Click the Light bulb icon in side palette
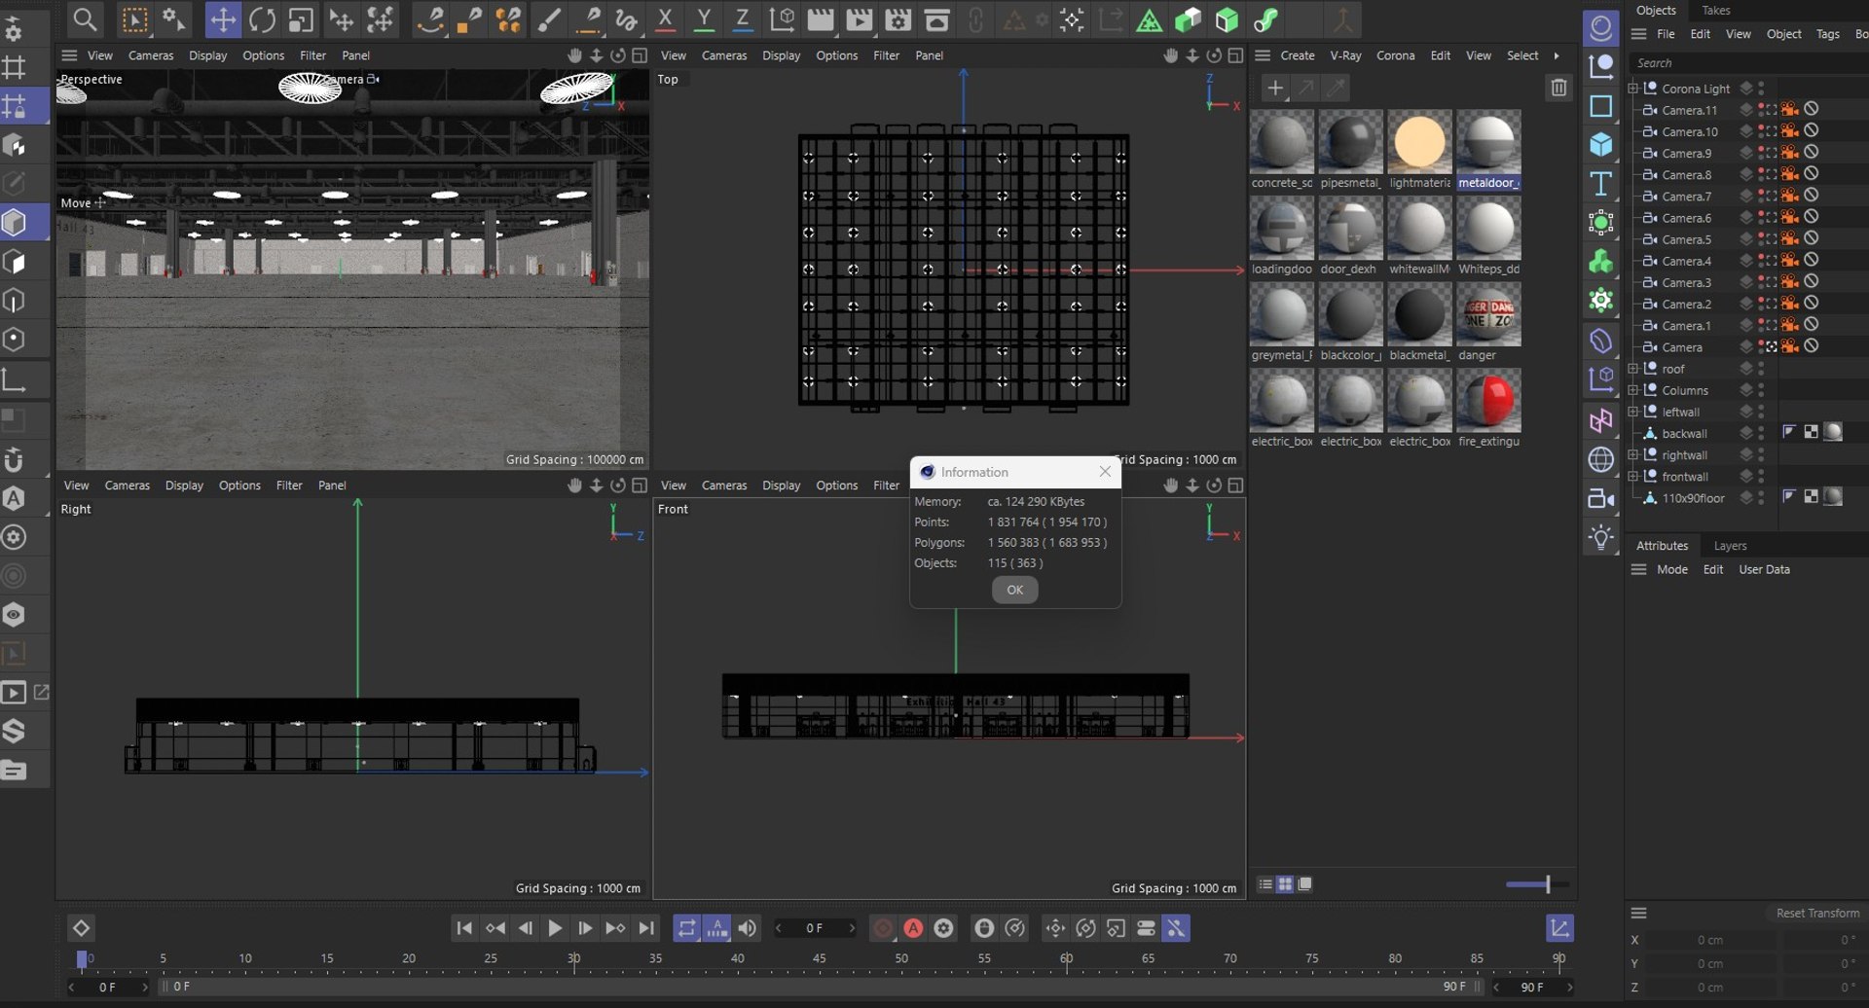 [x=1601, y=537]
